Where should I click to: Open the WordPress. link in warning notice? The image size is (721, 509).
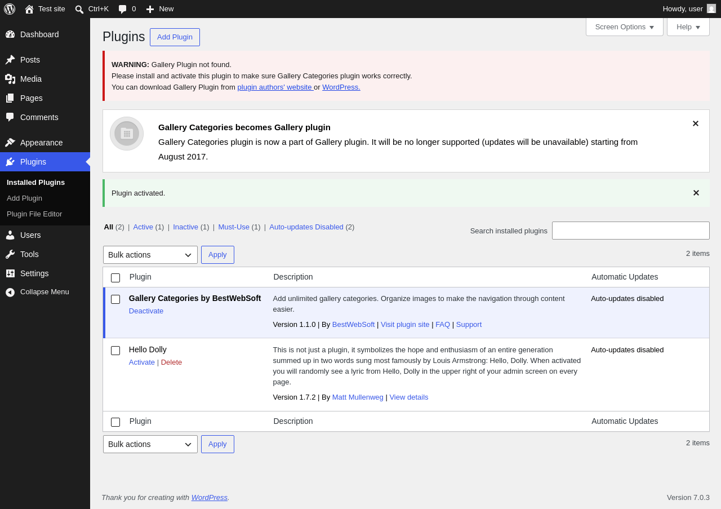(x=341, y=87)
